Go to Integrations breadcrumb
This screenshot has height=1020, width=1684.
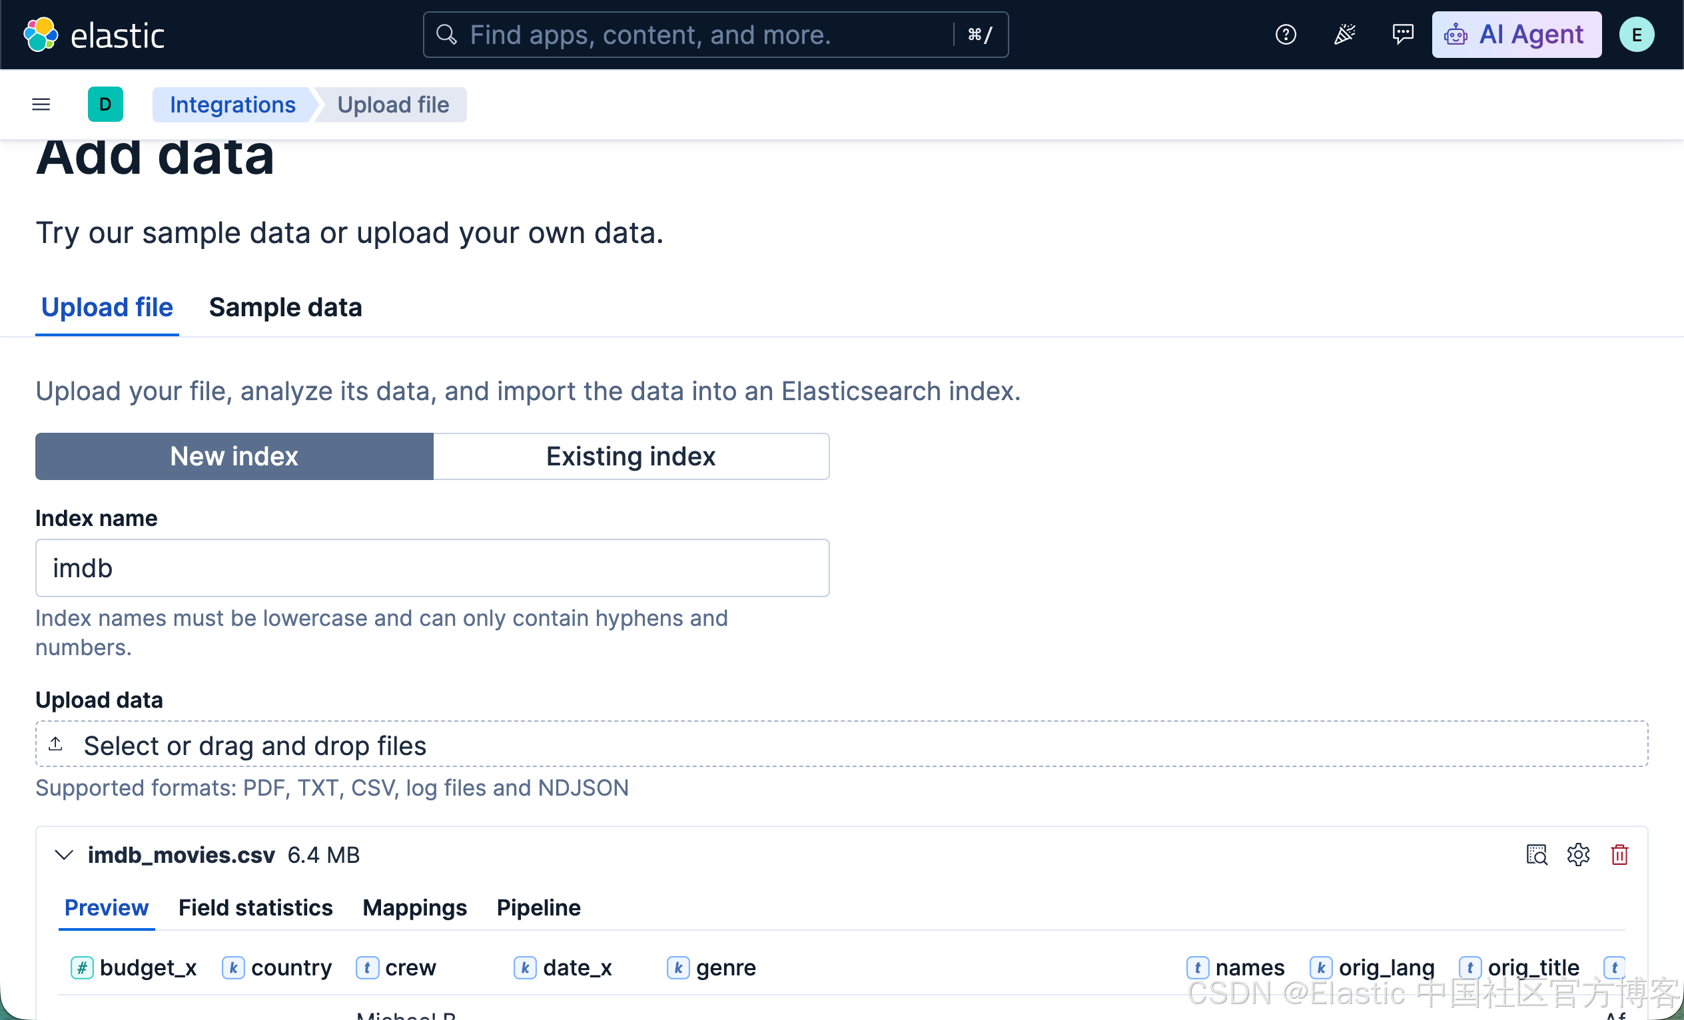pos(232,105)
